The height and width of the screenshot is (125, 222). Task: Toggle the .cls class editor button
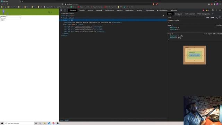pos(212,17)
